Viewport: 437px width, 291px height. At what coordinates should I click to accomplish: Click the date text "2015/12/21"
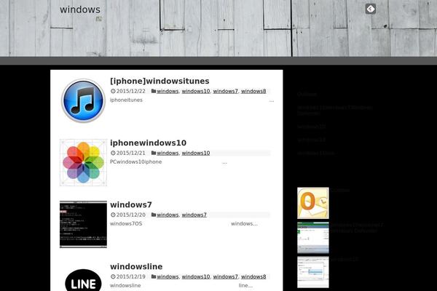[130, 153]
